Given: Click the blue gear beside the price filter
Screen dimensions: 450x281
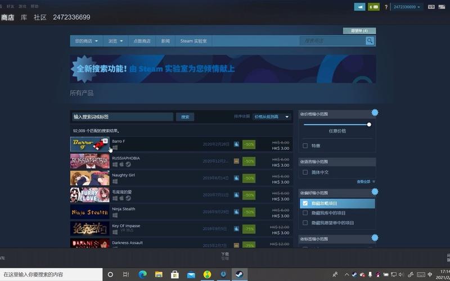Looking at the screenshot, I should (375, 112).
